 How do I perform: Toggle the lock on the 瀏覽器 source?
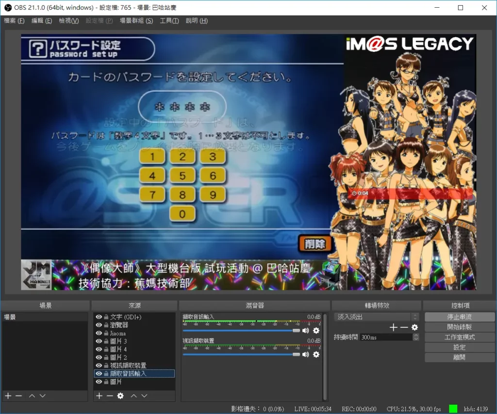pos(106,325)
